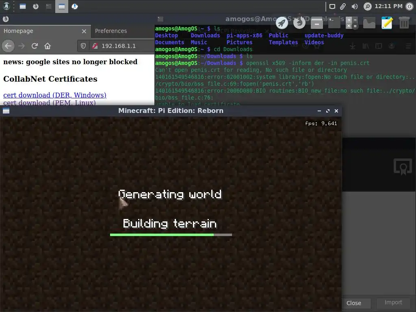Open Firefox from the dock

(299, 23)
